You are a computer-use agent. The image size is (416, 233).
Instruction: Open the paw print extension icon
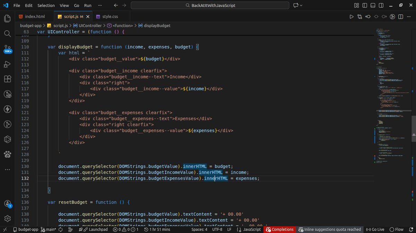(x=7, y=154)
